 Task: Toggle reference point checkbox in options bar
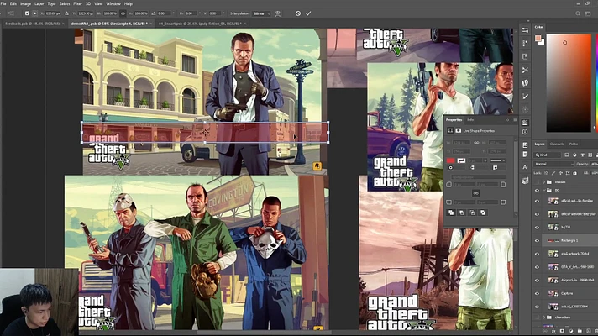click(x=27, y=13)
